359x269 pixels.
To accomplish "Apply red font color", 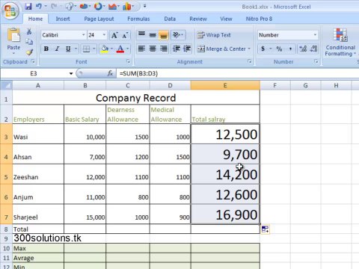I will click(x=120, y=49).
